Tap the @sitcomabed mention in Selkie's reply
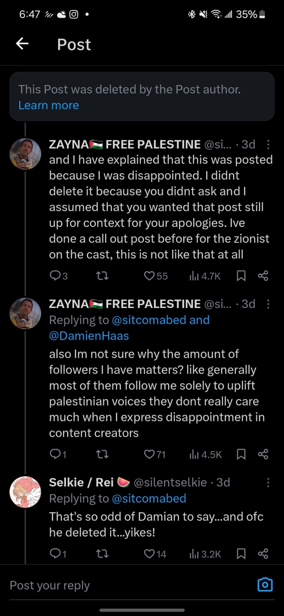 point(149,499)
